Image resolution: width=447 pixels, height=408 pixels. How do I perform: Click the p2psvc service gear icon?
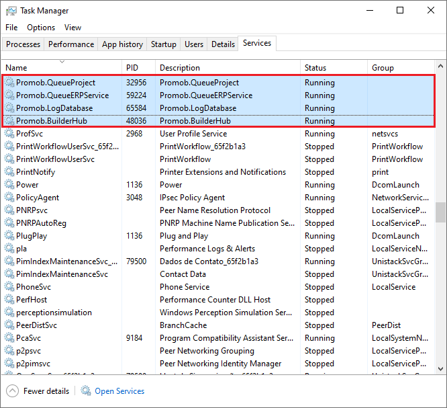[9, 351]
